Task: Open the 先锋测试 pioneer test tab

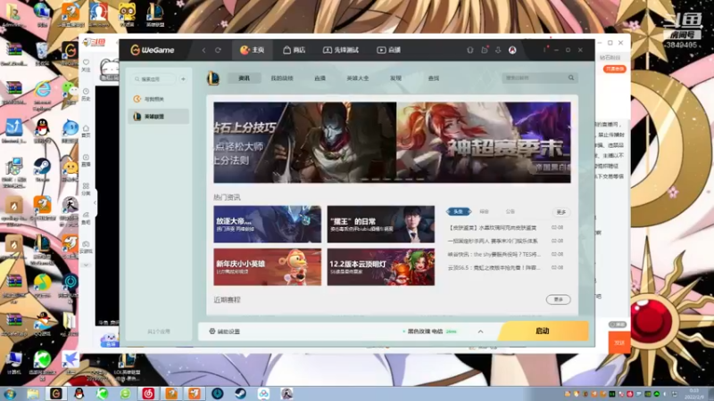Action: (341, 50)
